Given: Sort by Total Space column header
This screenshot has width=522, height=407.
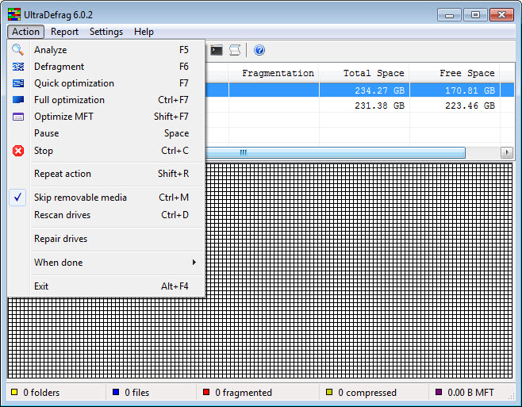Looking at the screenshot, I should [x=365, y=73].
